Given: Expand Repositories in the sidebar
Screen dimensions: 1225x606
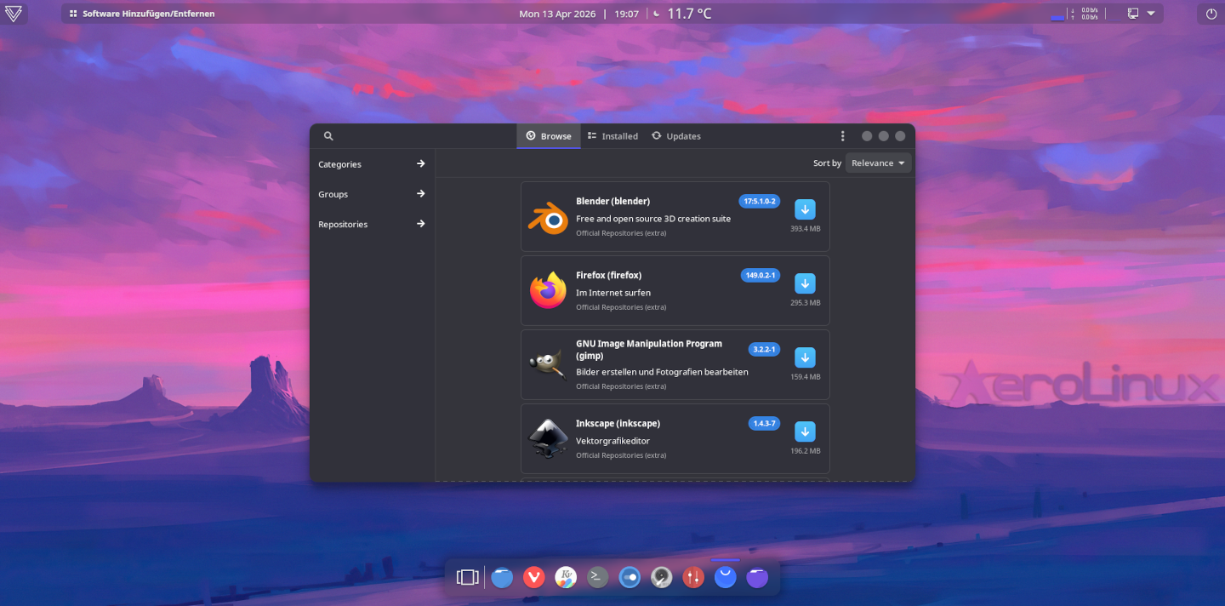Looking at the screenshot, I should (371, 224).
